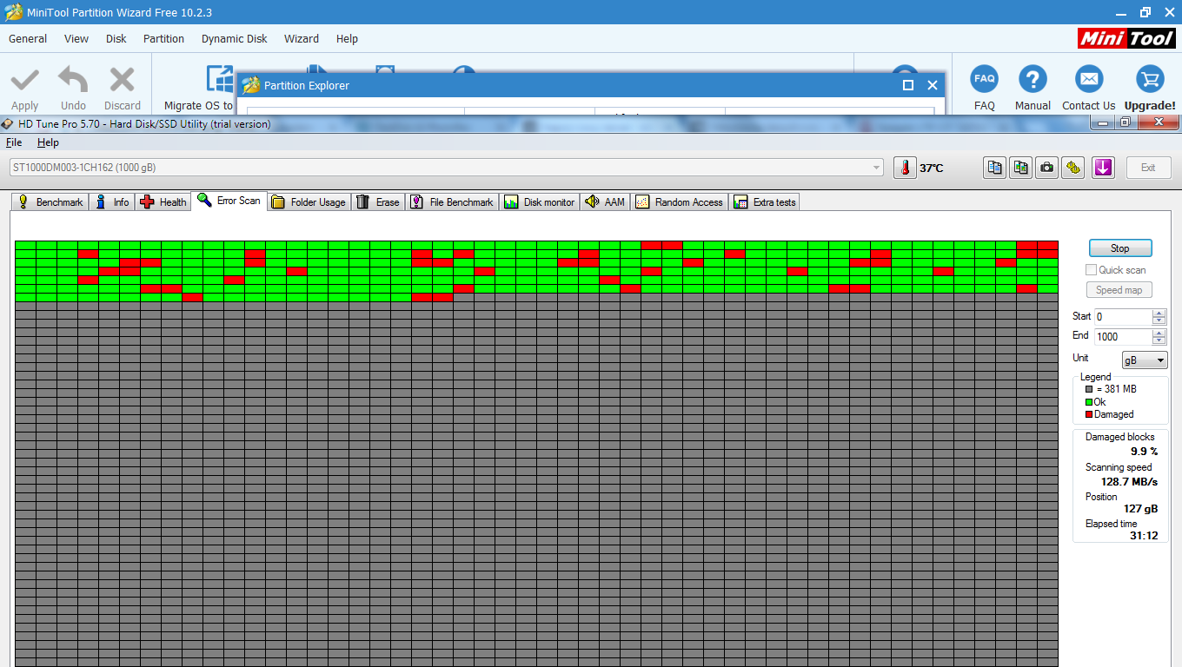Screen dimensions: 1182x667
Task: Click the 9.9 % damaged blocks value
Action: tap(1144, 452)
